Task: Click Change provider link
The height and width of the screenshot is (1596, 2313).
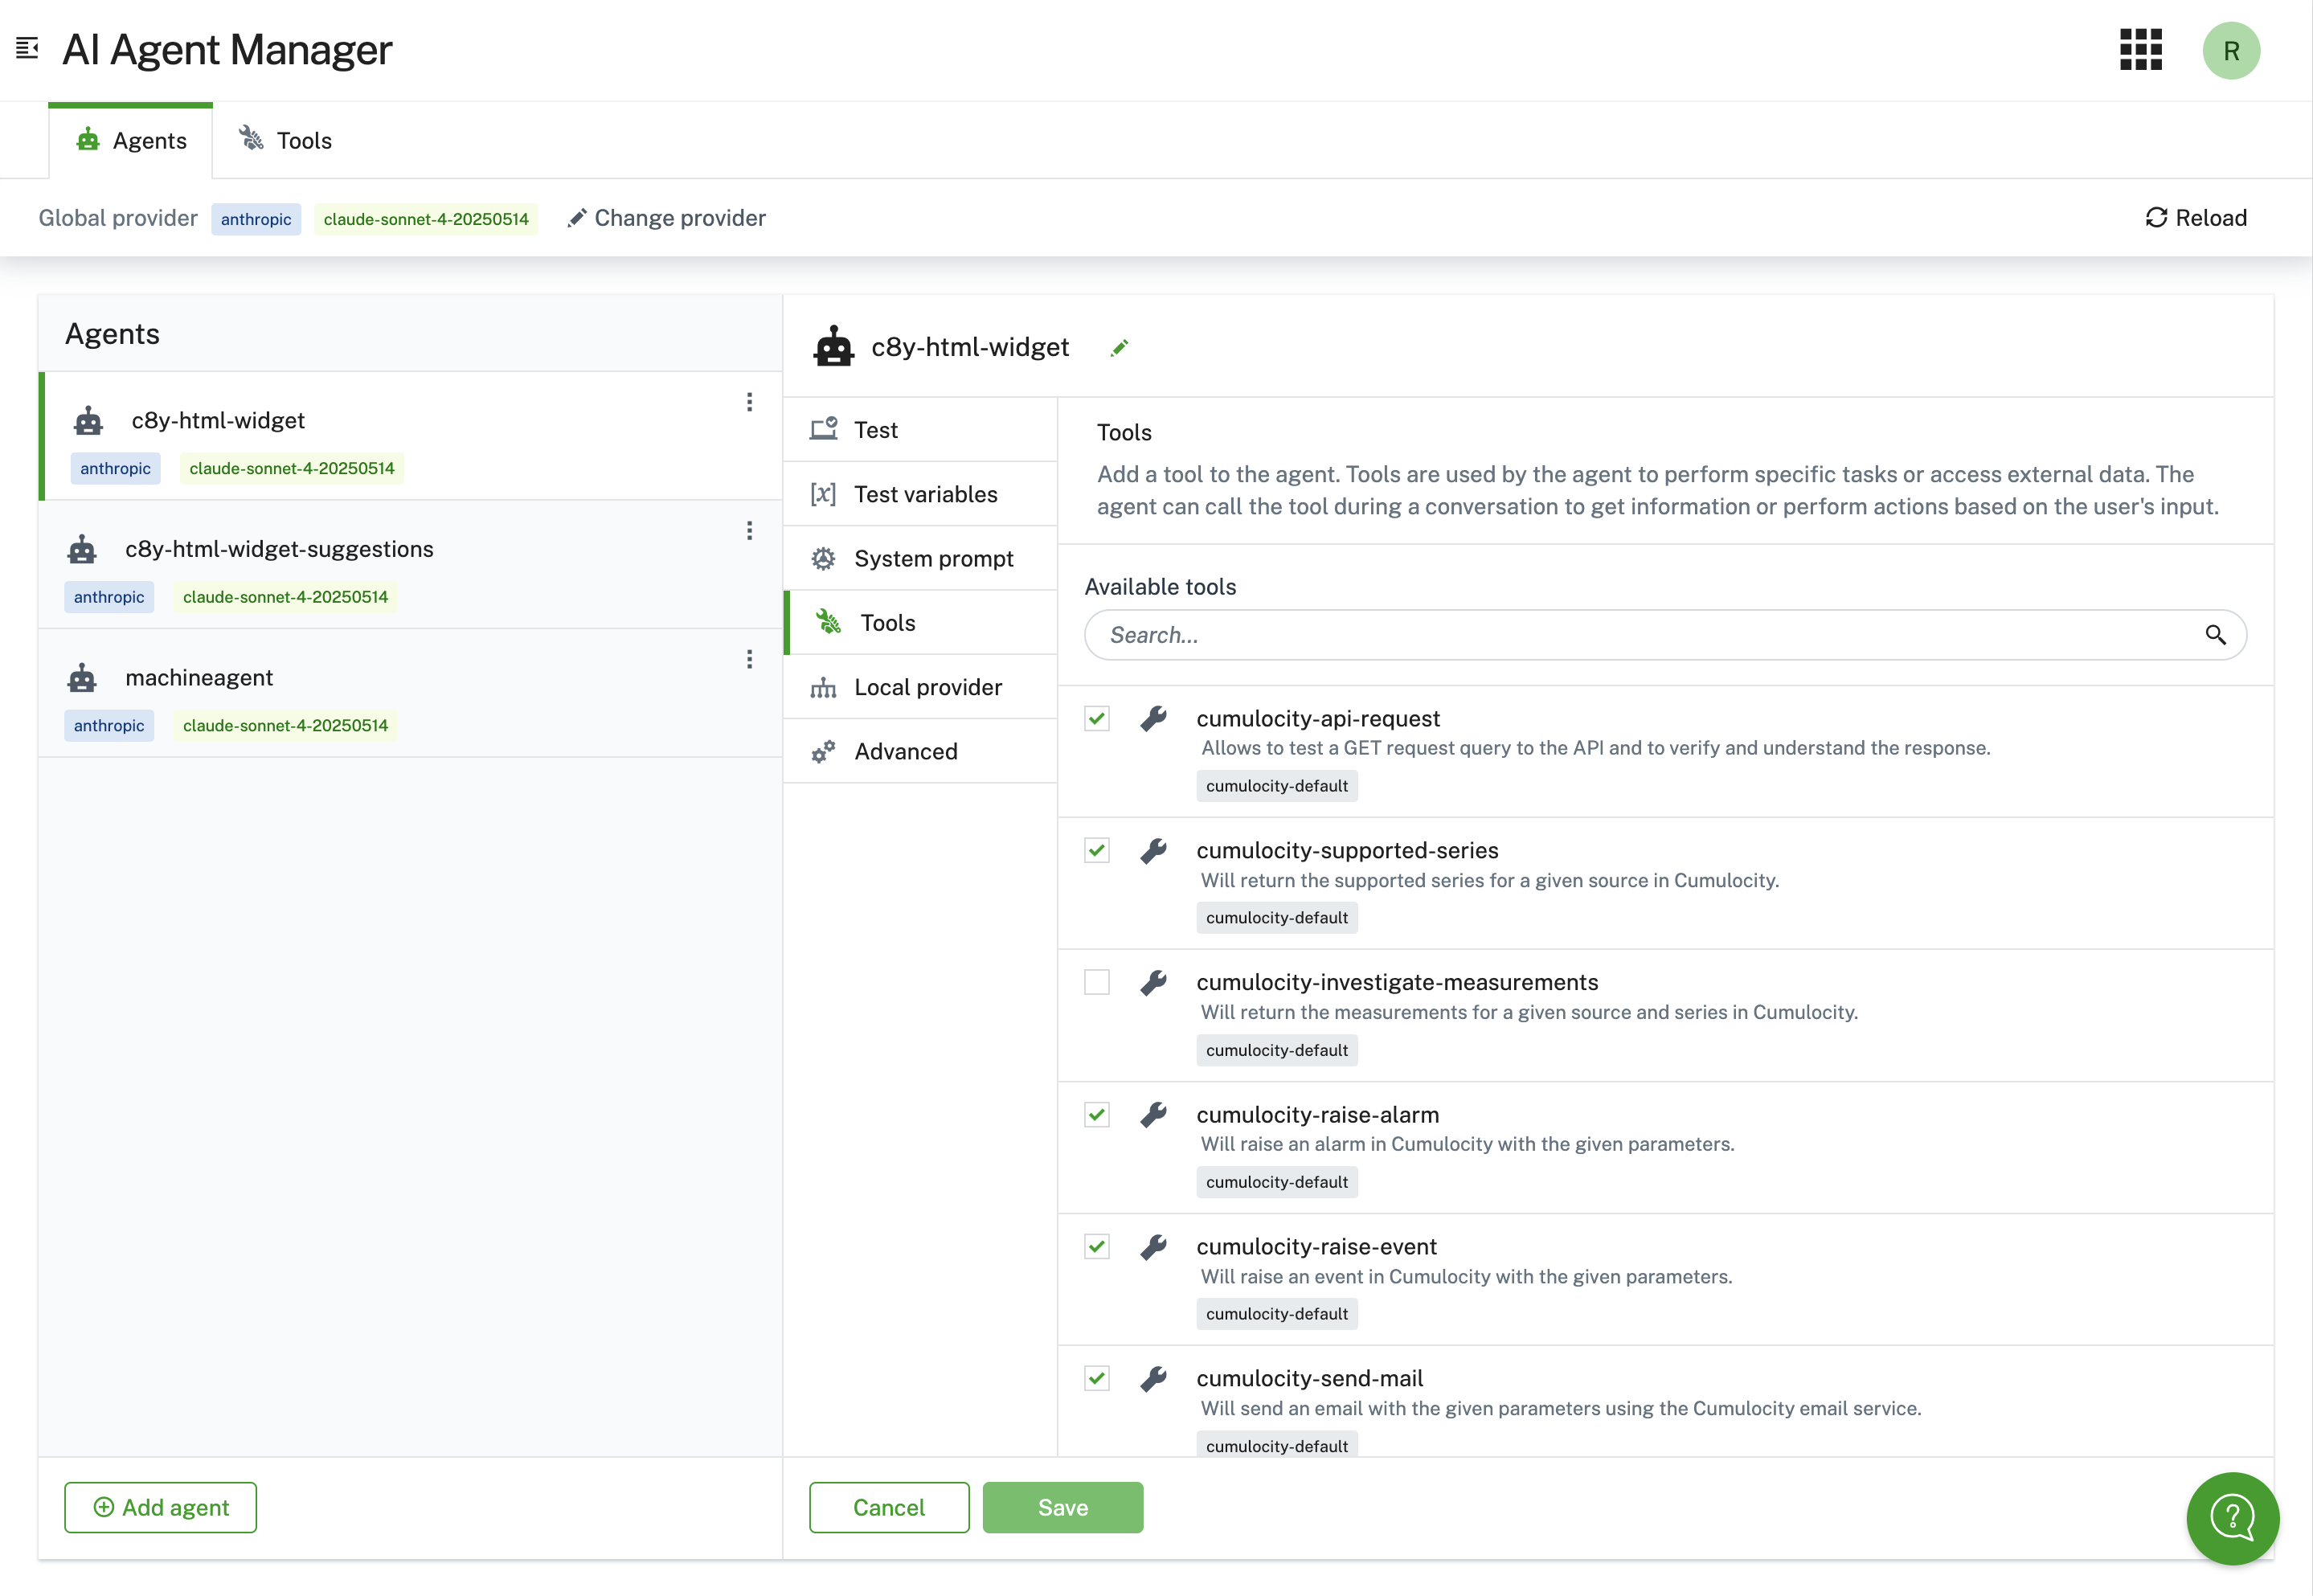Action: [667, 218]
